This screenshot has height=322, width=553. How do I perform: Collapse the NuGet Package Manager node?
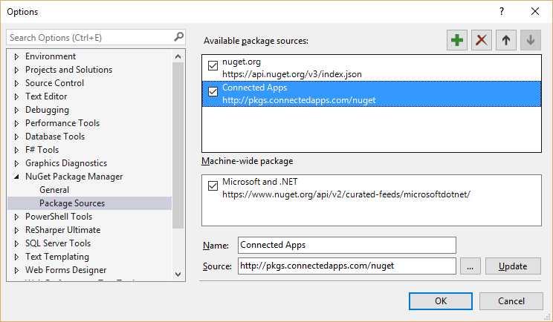point(16,177)
